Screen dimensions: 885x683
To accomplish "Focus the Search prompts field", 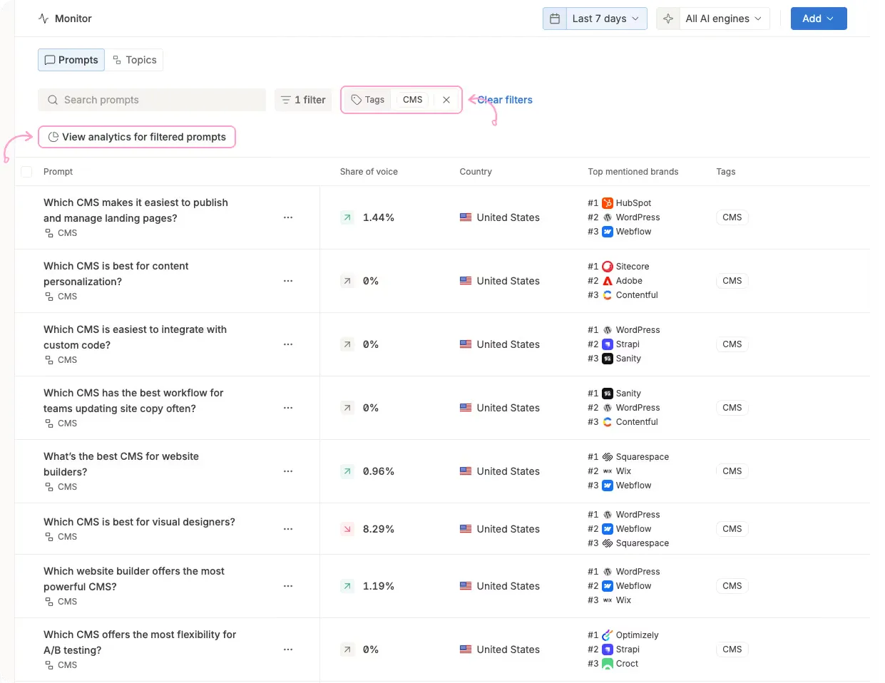I will (152, 100).
